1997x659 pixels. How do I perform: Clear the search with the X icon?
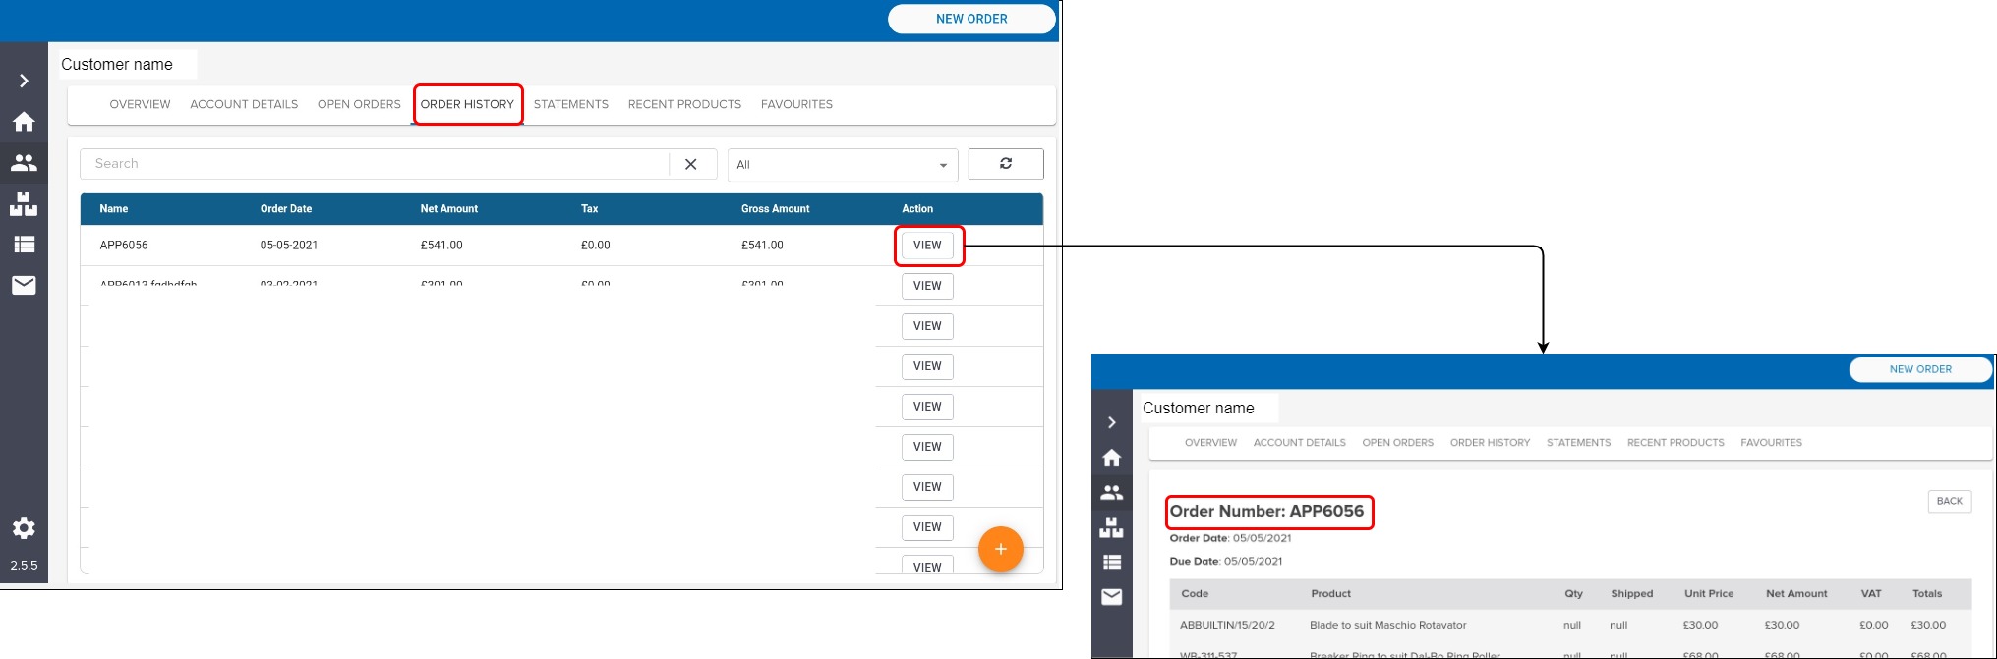click(691, 165)
